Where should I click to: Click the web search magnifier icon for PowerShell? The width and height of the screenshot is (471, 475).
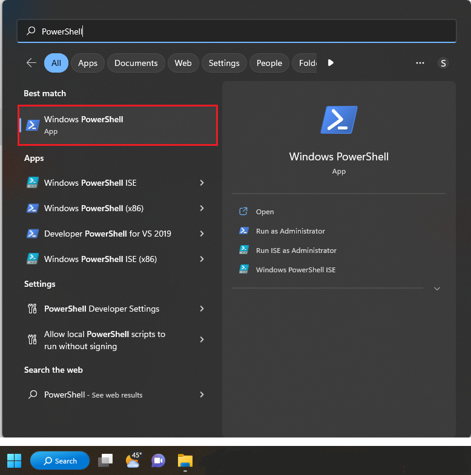tap(33, 395)
